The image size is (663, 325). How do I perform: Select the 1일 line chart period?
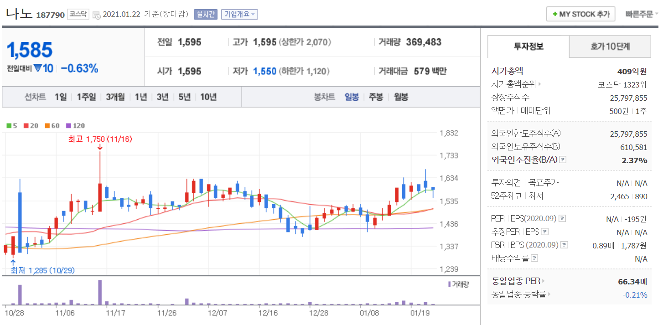point(60,97)
